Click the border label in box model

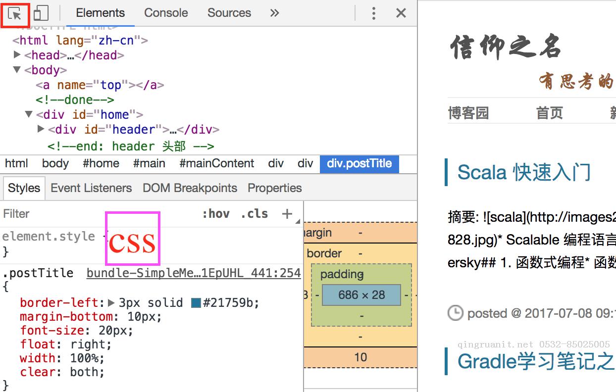pos(324,253)
